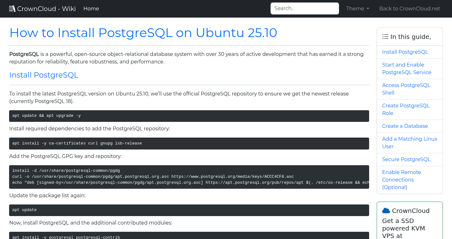Click inside the Search input box
This screenshot has height=239, width=452.
304,8
